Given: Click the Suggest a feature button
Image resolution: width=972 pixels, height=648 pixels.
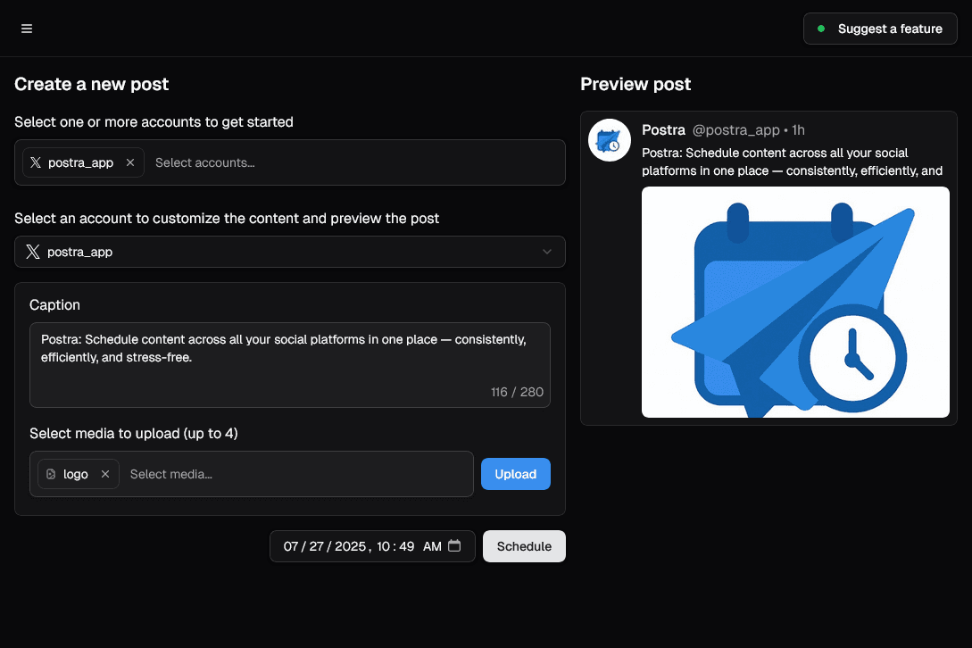Looking at the screenshot, I should coord(880,29).
